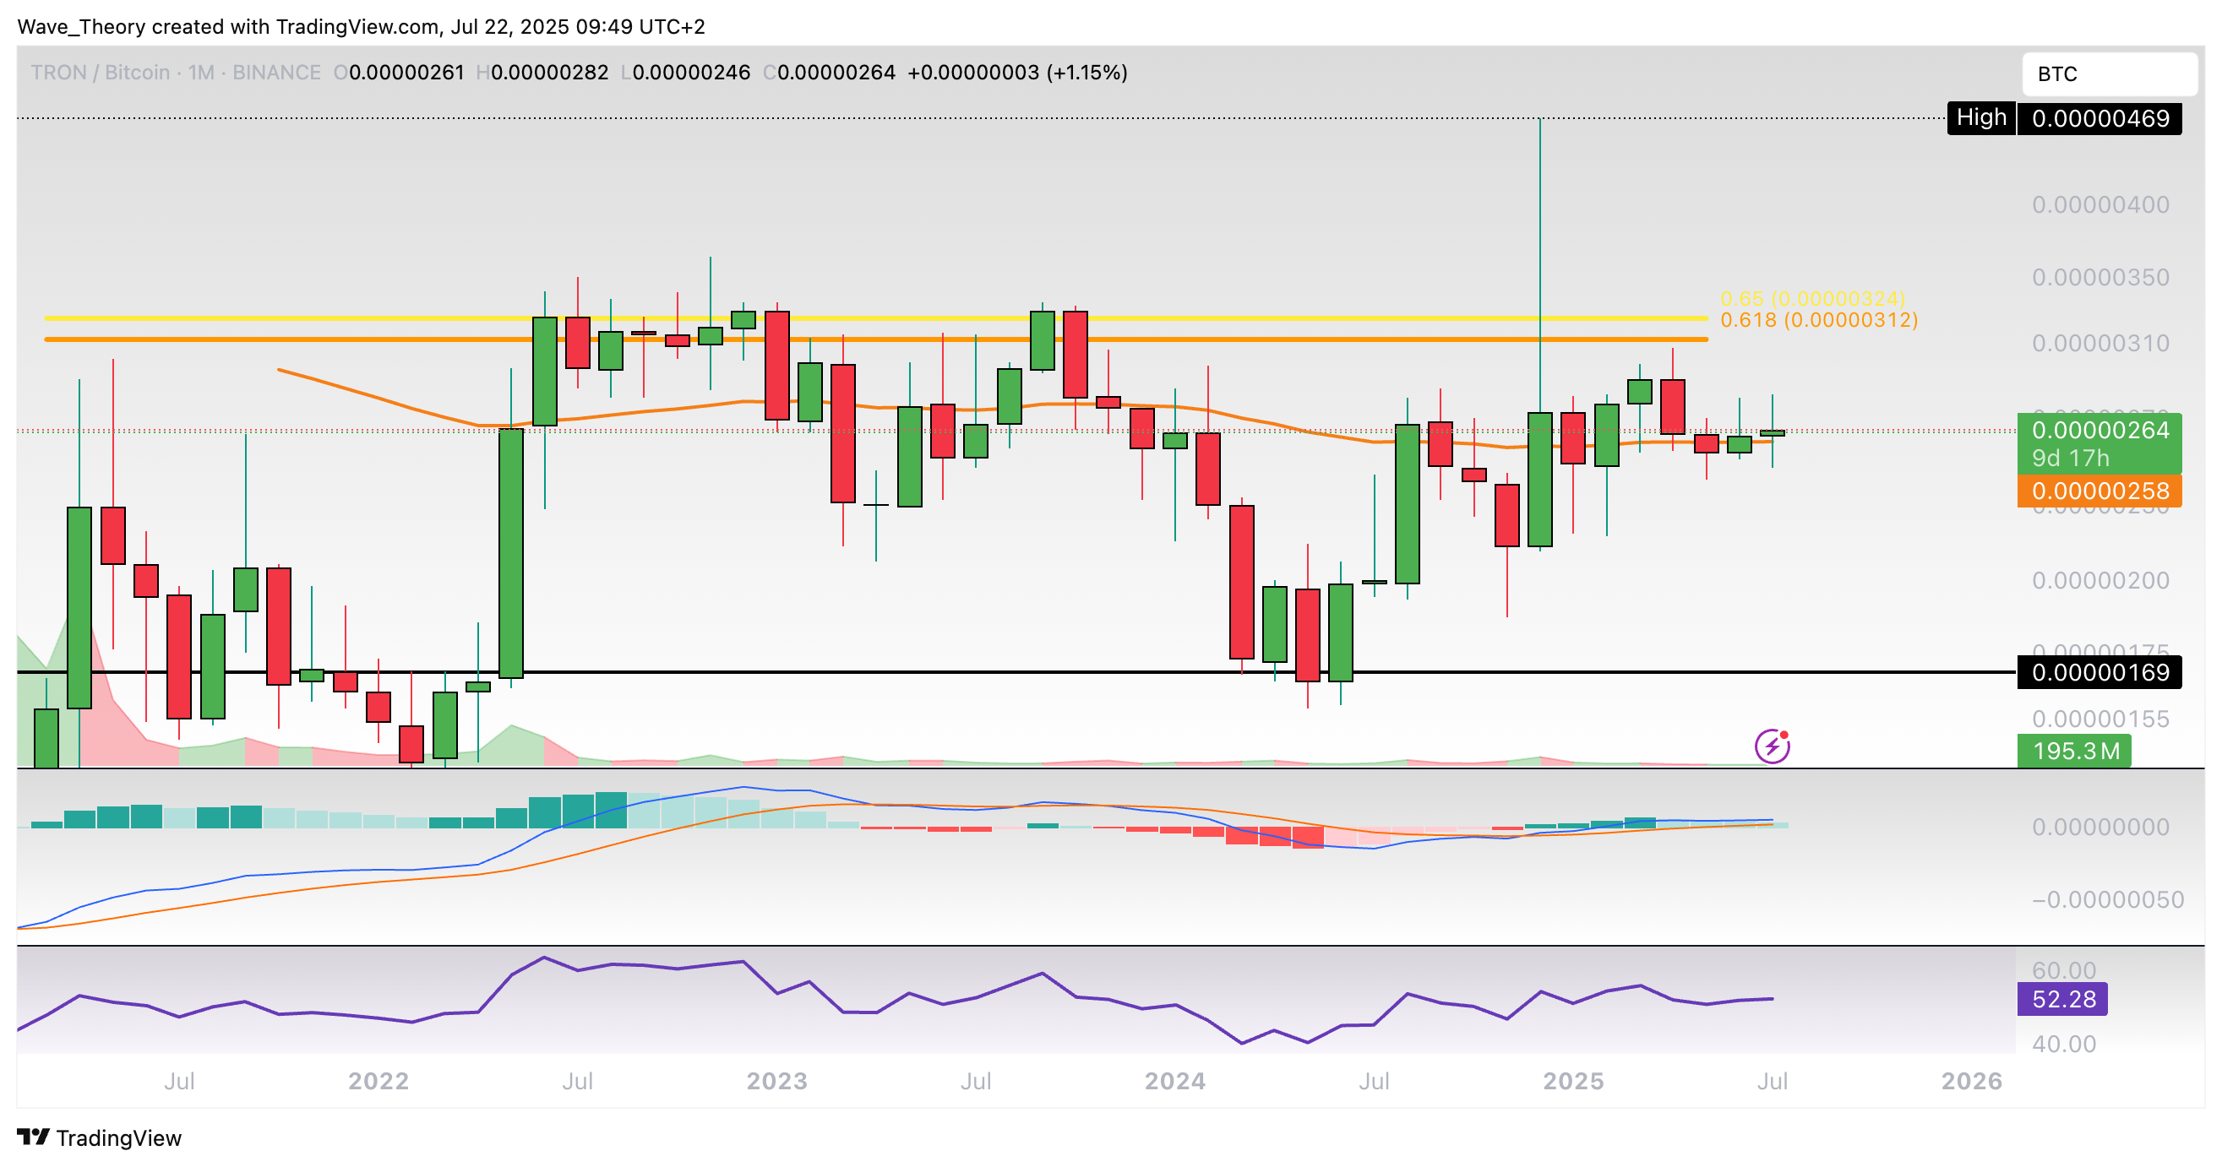Click the green 195.3M volume label
The image size is (2222, 1167).
(x=2073, y=751)
